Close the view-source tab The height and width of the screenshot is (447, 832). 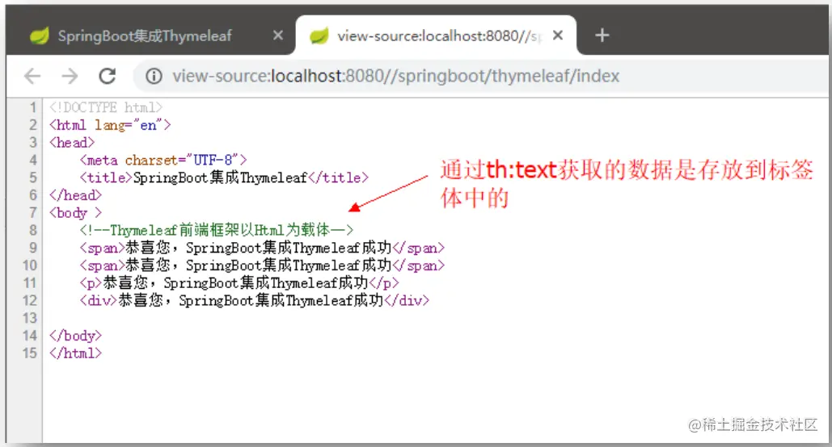(558, 36)
